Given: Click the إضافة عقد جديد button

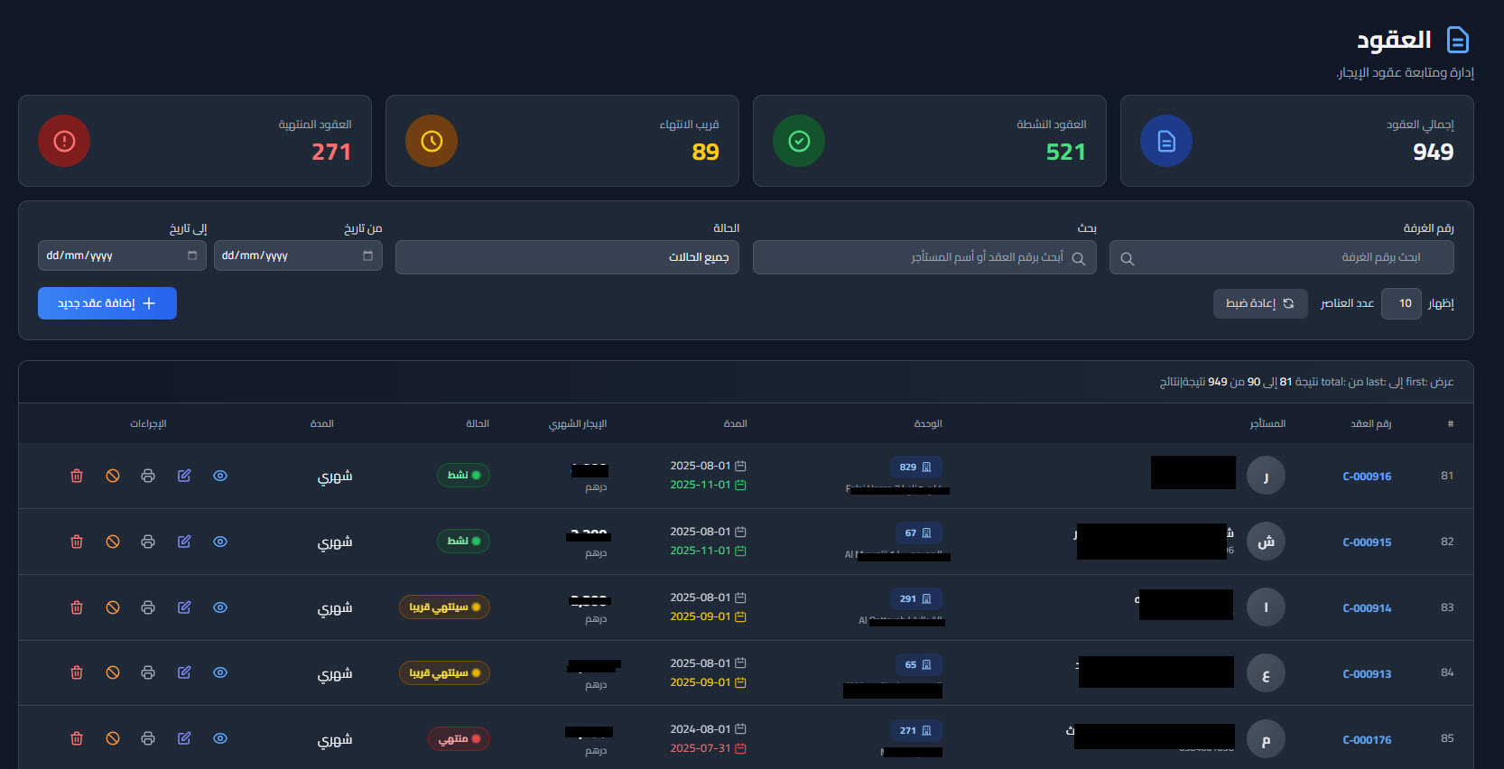Looking at the screenshot, I should tap(107, 303).
